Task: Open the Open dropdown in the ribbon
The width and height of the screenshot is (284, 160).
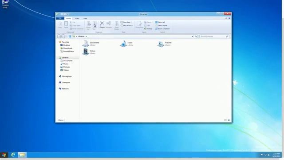Action: (x=148, y=22)
